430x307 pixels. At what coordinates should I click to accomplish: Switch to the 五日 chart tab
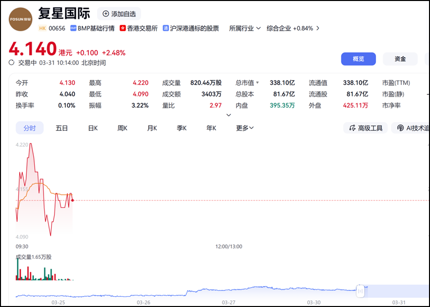click(x=62, y=128)
